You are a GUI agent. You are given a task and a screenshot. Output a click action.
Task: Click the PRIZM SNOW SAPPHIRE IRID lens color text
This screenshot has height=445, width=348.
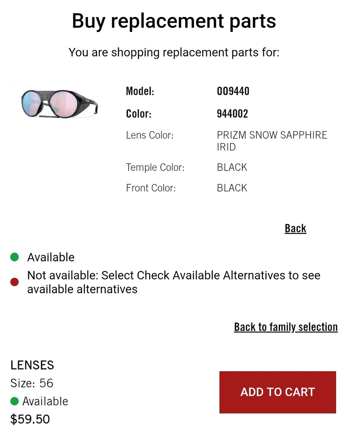pyautogui.click(x=272, y=141)
